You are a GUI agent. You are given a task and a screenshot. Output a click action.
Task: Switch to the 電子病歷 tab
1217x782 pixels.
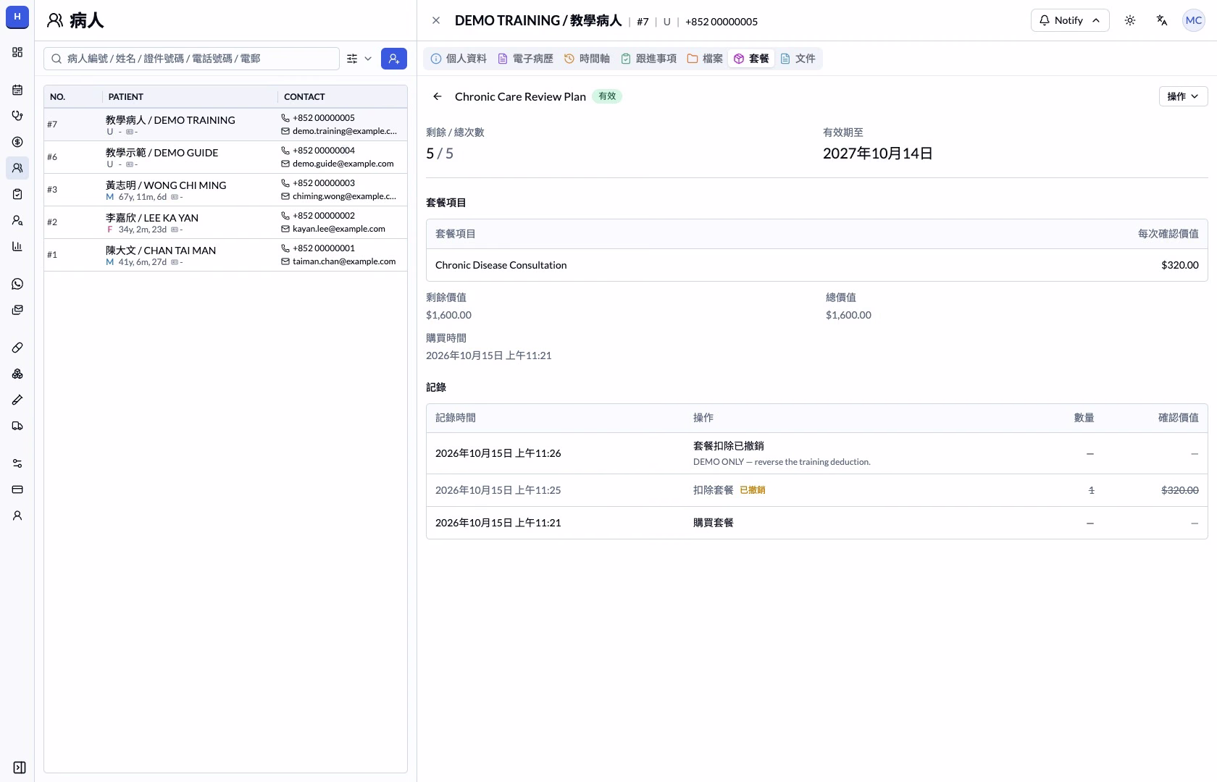(x=525, y=59)
